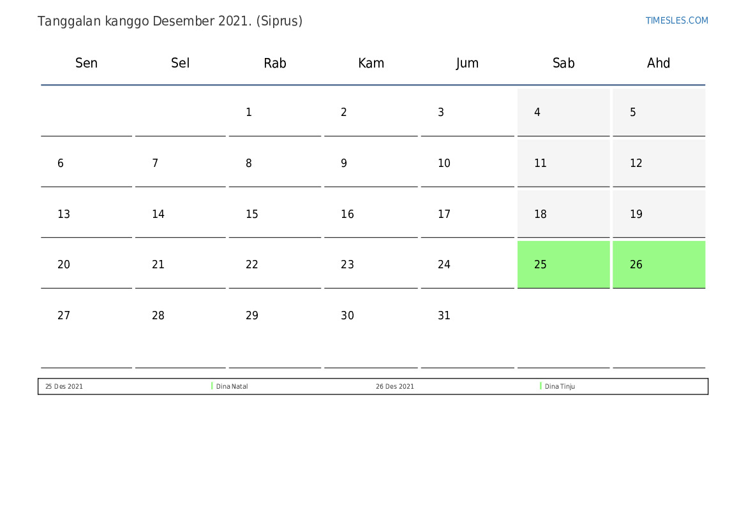Screen dimensions: 746x527
Task: Click the highlighted December 26 cell
Action: (659, 264)
